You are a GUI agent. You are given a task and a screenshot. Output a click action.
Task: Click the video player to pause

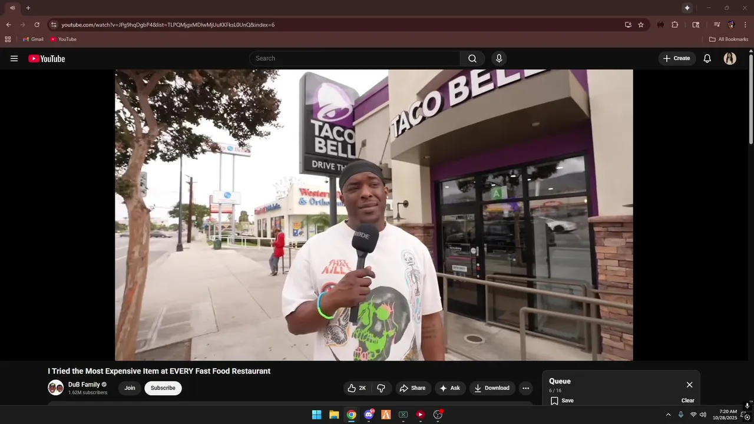click(x=374, y=215)
